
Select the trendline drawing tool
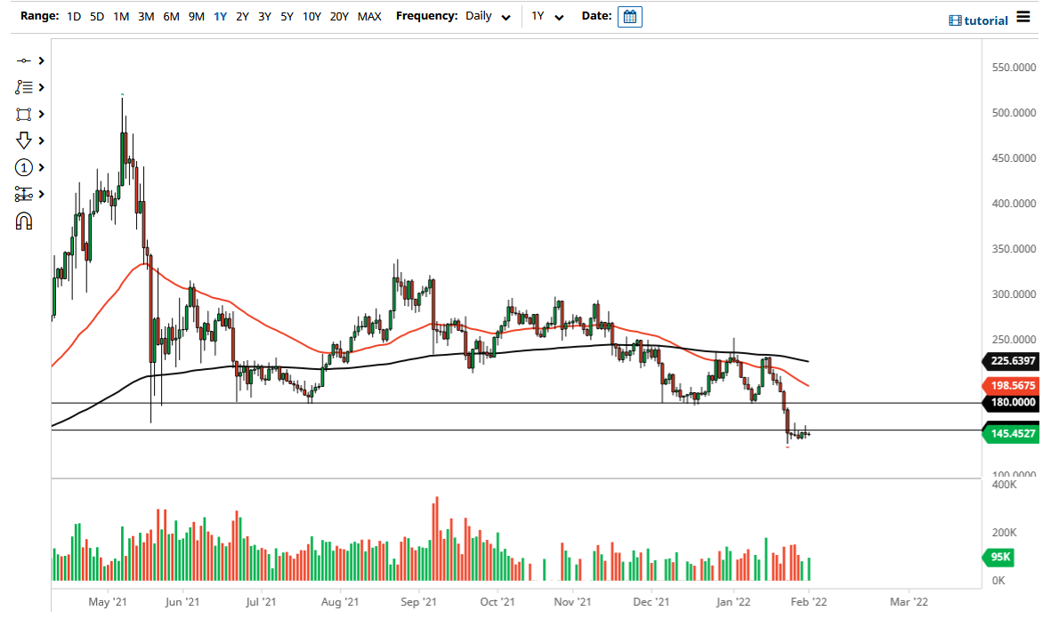(24, 60)
